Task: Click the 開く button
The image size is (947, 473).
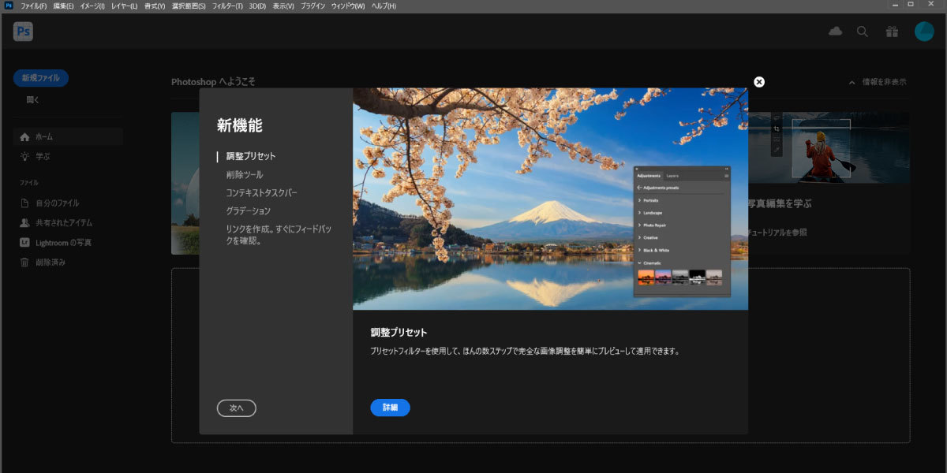Action: pyautogui.click(x=32, y=100)
